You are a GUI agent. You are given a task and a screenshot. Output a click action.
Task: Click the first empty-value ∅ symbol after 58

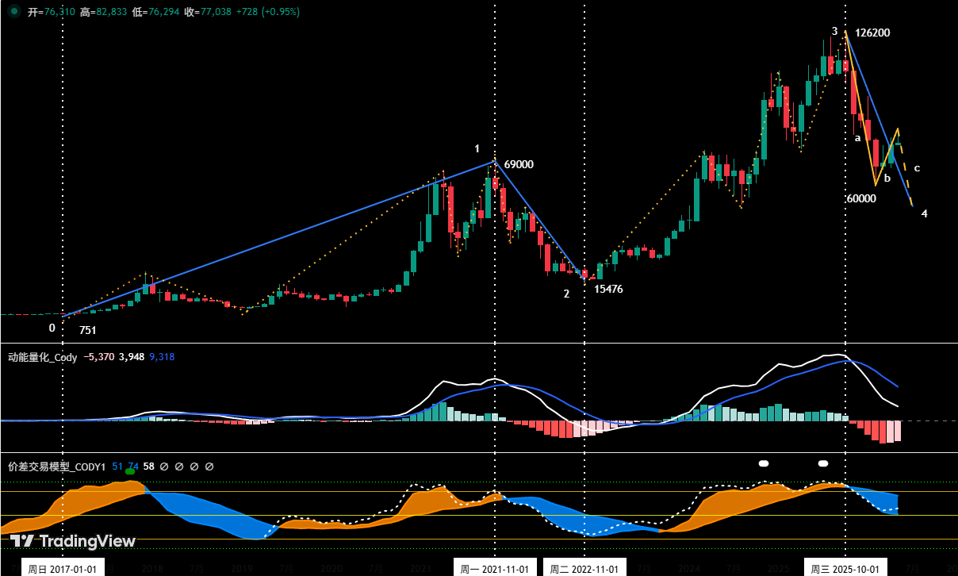point(163,467)
